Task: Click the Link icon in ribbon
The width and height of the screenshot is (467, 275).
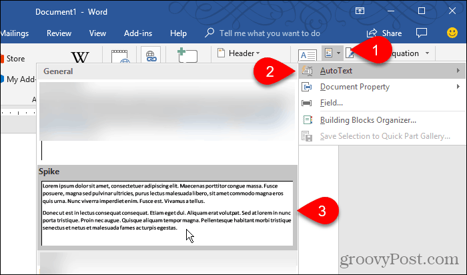Action: pos(151,55)
